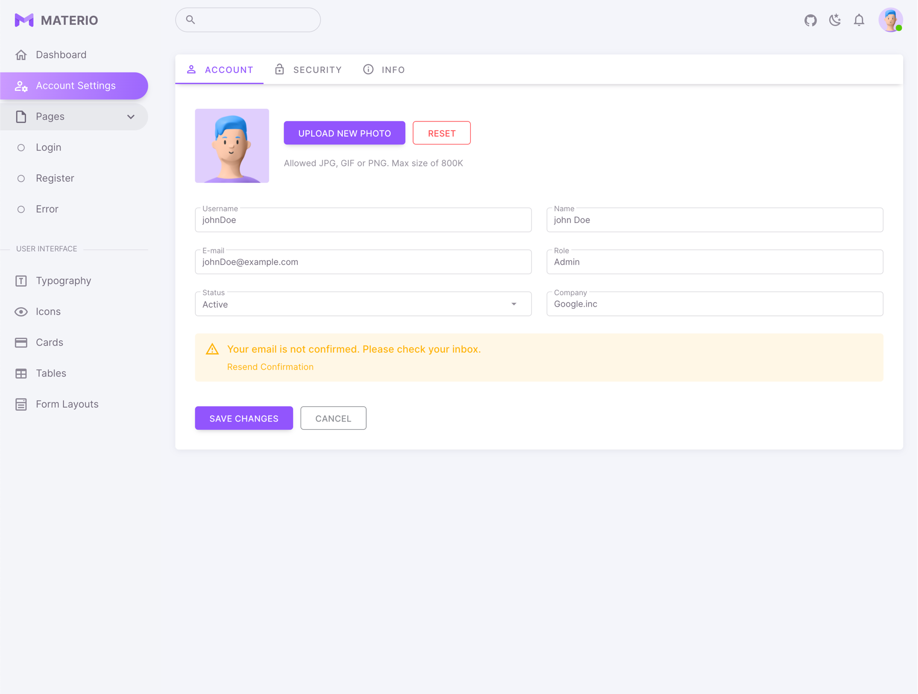918x694 pixels.
Task: Select the Dashboard home icon
Action: click(x=21, y=55)
